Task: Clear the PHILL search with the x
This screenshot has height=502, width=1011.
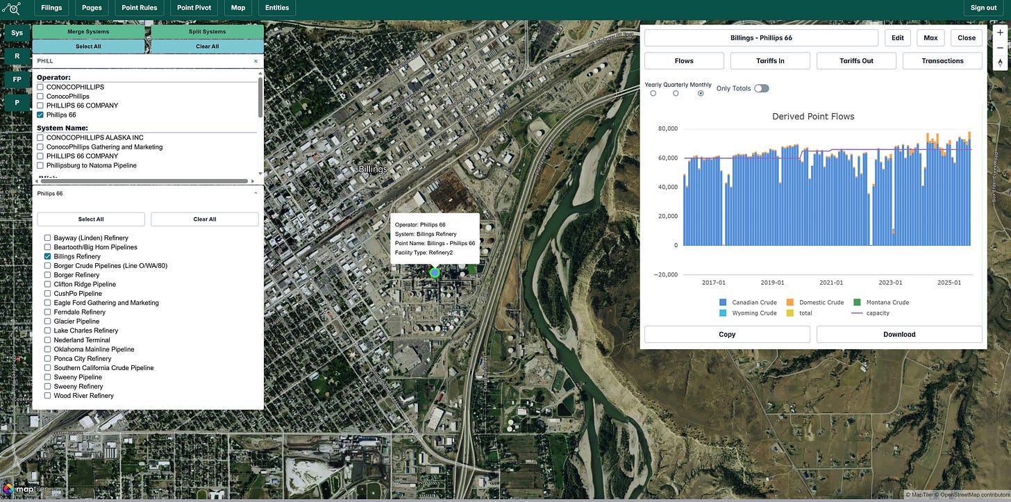Action: pos(256,61)
